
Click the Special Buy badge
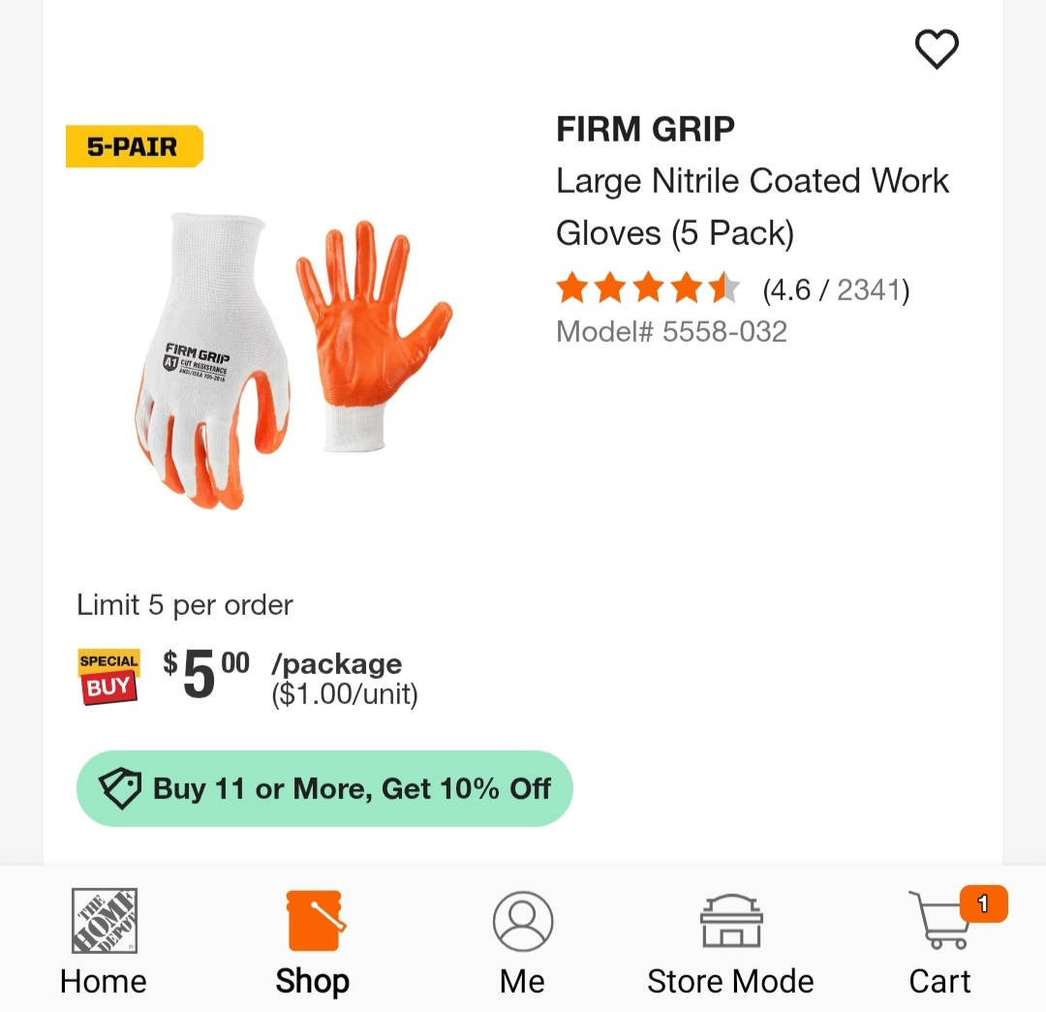[x=108, y=676]
